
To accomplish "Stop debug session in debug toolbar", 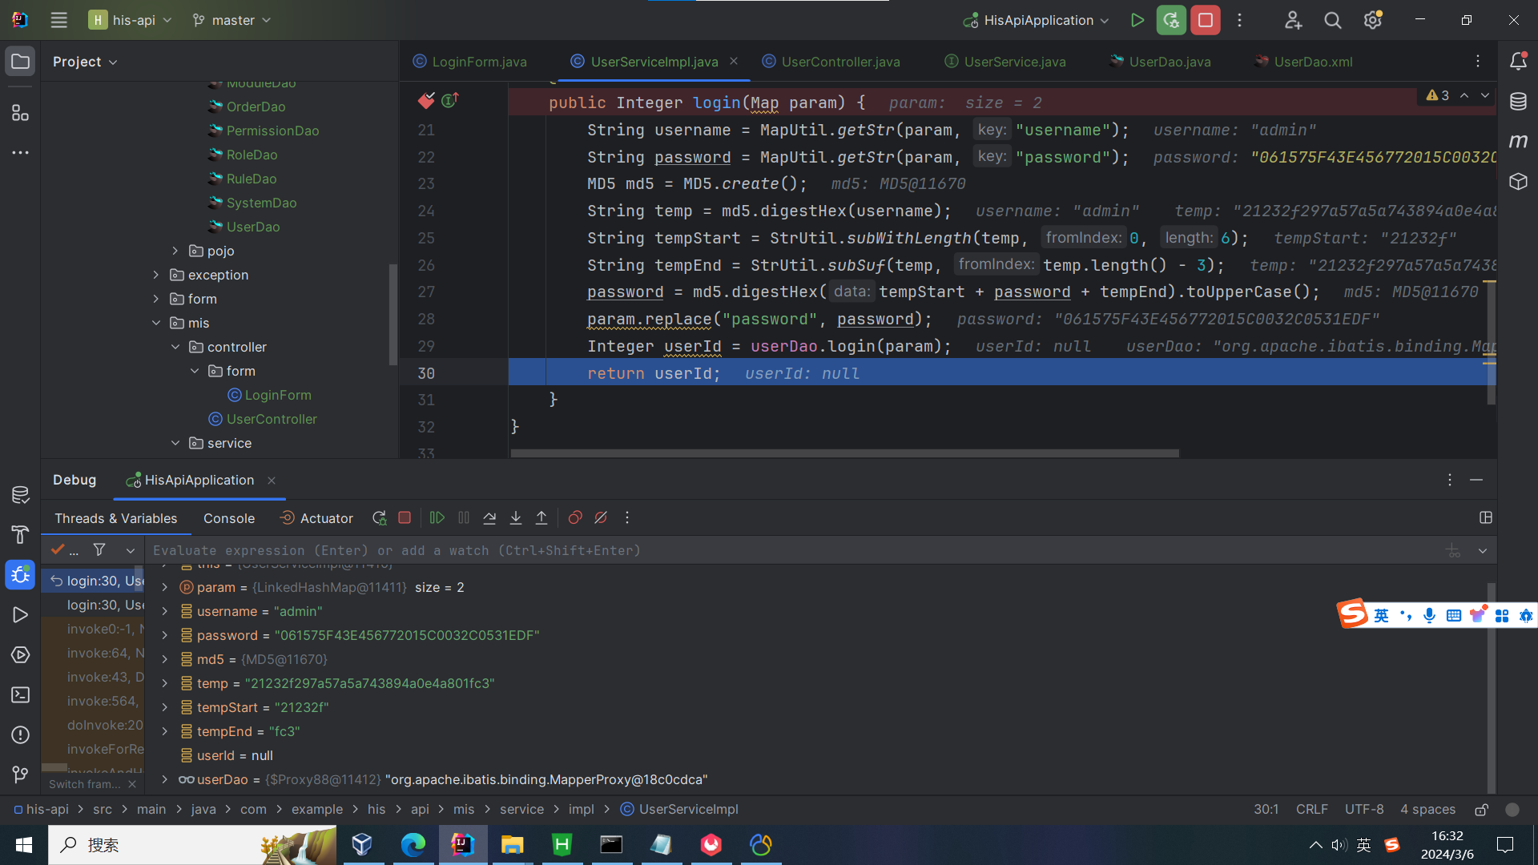I will click(405, 518).
